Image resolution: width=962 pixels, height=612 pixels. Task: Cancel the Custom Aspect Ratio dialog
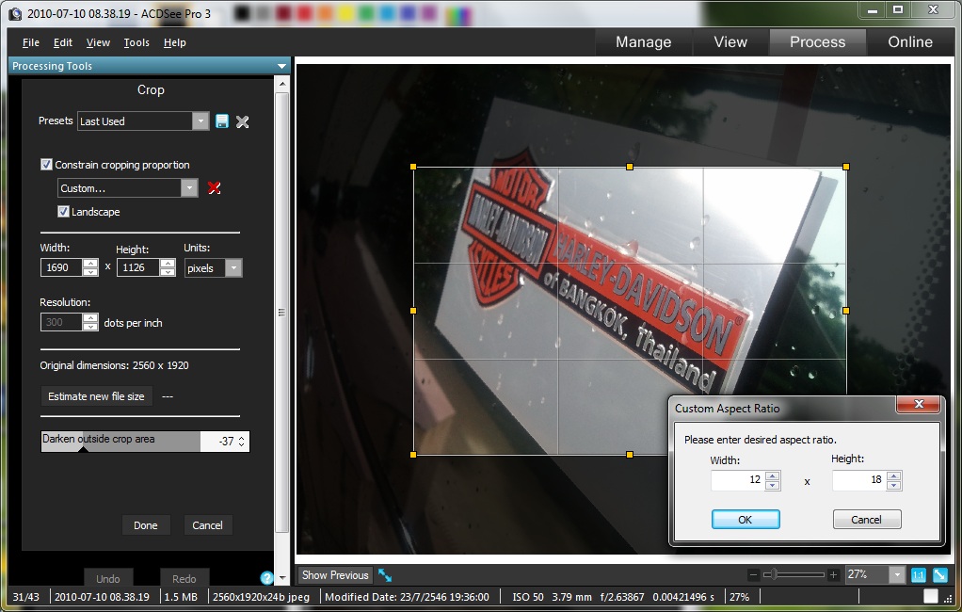pyautogui.click(x=866, y=520)
